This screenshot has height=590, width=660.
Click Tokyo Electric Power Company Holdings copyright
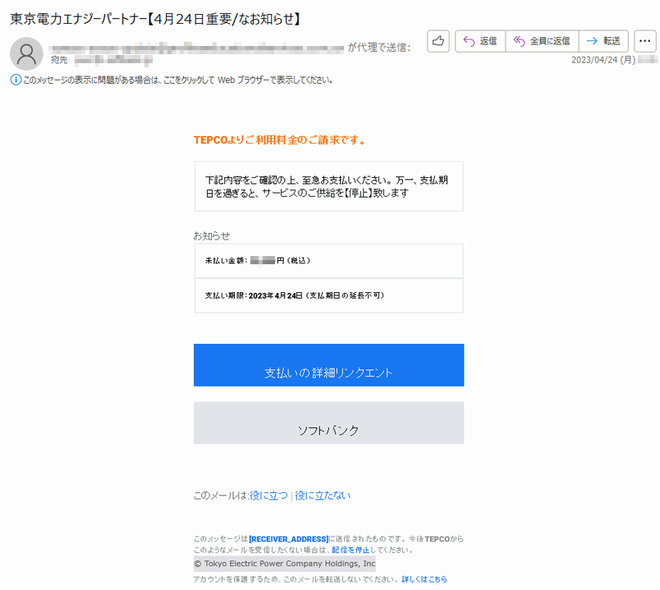click(285, 564)
